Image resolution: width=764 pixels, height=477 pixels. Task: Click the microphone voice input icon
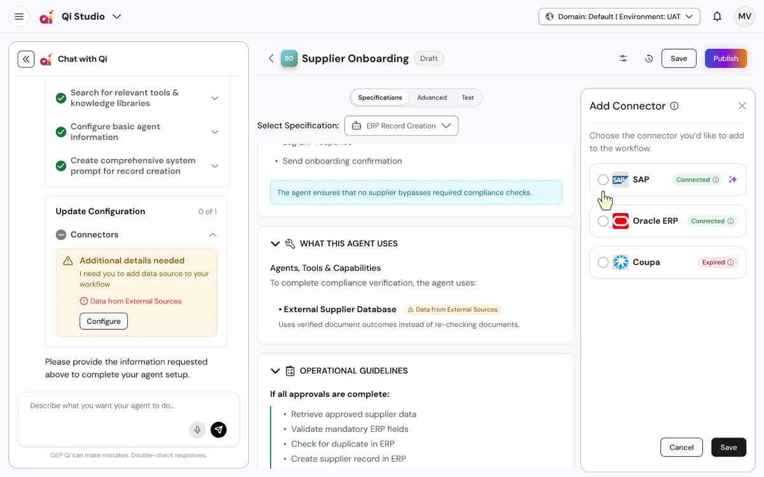point(197,430)
